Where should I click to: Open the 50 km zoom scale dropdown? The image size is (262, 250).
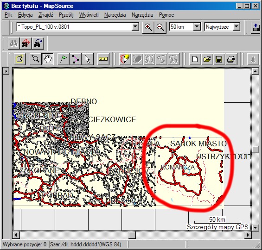pos(197,27)
